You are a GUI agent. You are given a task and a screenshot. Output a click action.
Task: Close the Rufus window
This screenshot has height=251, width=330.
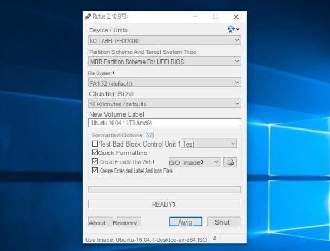click(x=236, y=17)
